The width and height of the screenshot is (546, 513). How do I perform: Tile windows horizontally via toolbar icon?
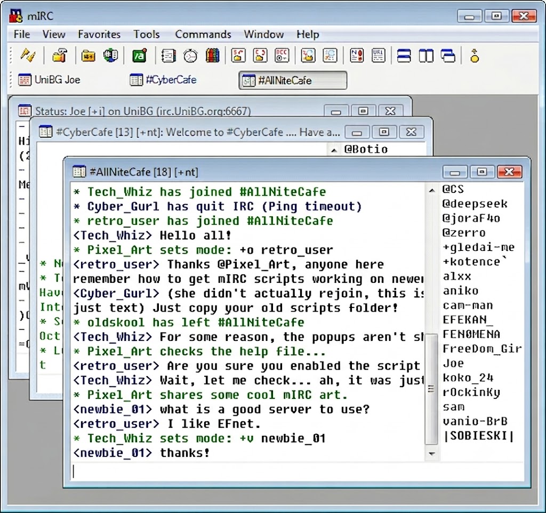(404, 55)
